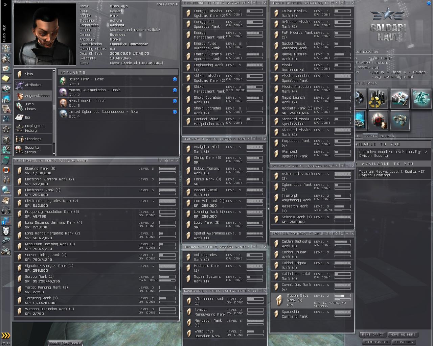The width and height of the screenshot is (433, 346).
Task: Click the Shield Management skill progress bar
Action: 254,91
